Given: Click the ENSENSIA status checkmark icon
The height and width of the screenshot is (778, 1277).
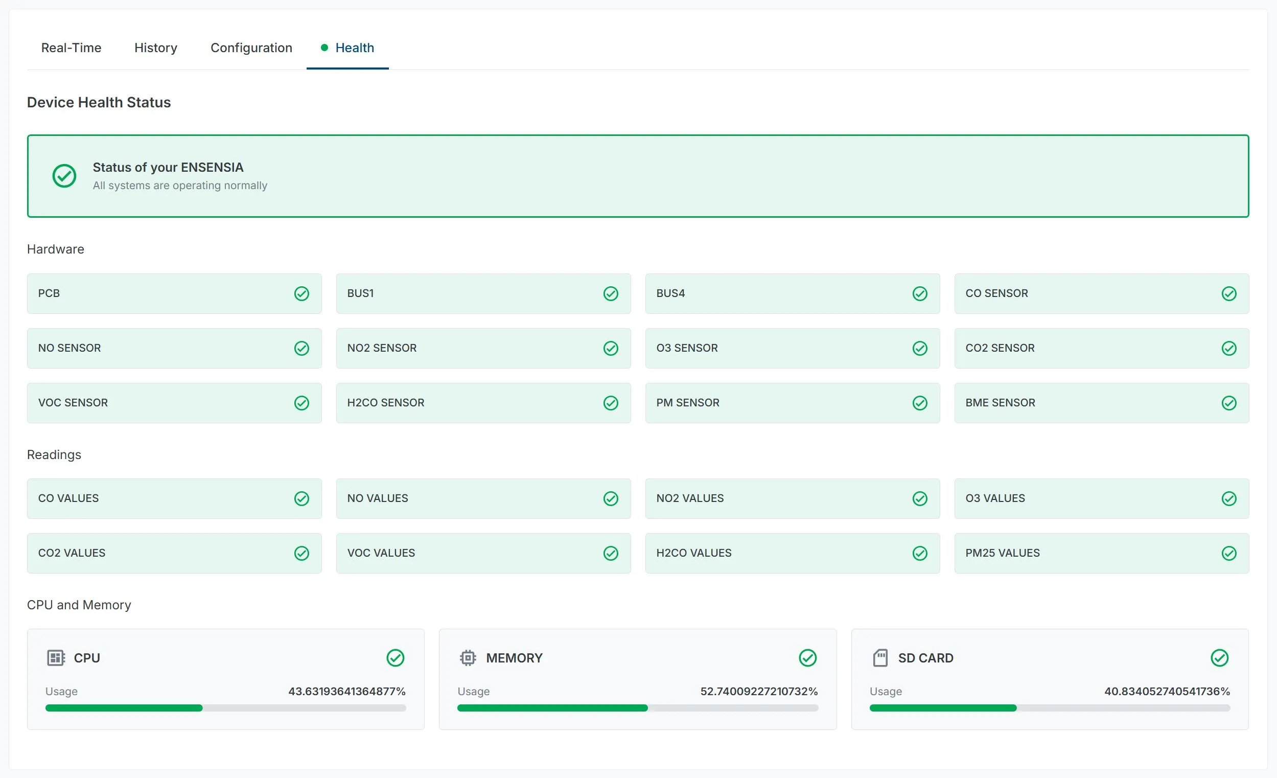Looking at the screenshot, I should pyautogui.click(x=64, y=176).
